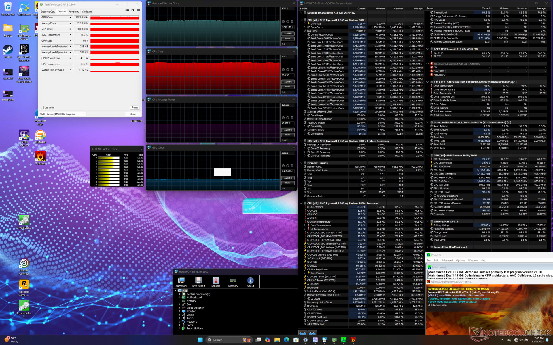Click the GPU Load red sensor graph bar
The height and width of the screenshot is (345, 553).
coord(115,41)
